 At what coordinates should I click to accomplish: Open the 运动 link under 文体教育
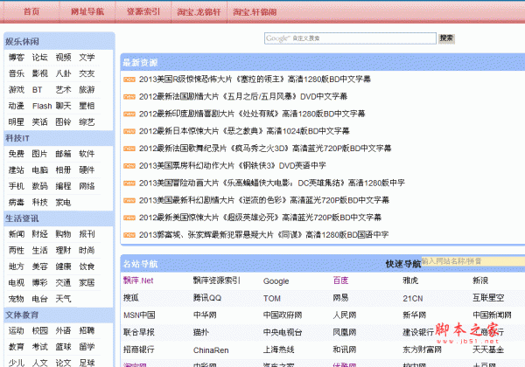click(x=17, y=331)
